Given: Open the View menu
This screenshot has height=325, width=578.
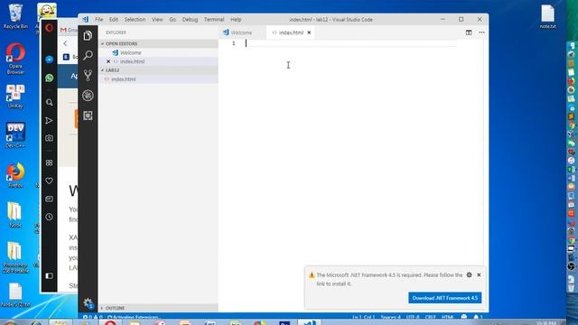Looking at the screenshot, I should [157, 20].
